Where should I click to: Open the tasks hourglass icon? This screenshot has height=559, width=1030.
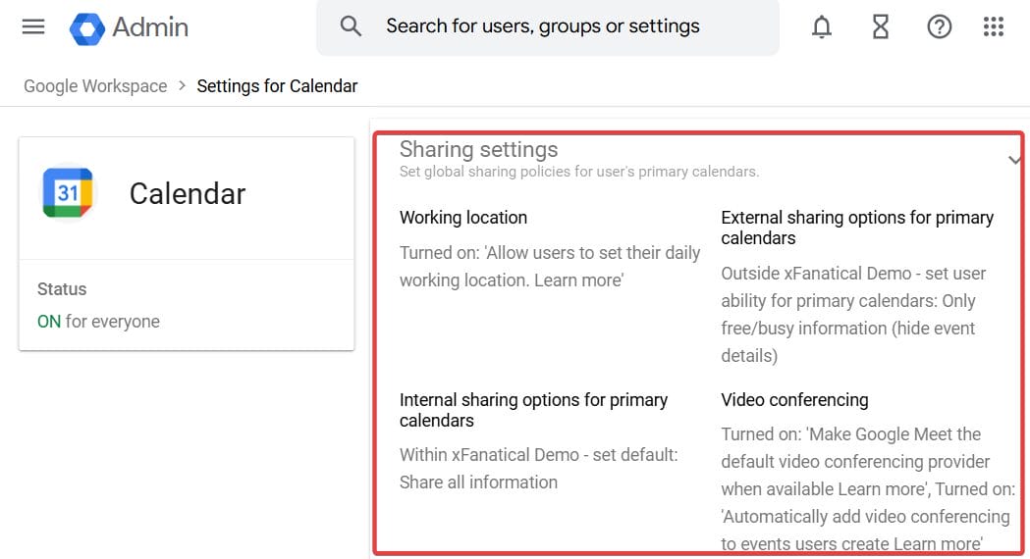[x=880, y=26]
